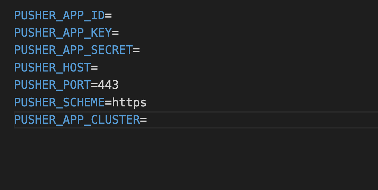Click the equals sign after PUSHER_PORT

click(94, 85)
